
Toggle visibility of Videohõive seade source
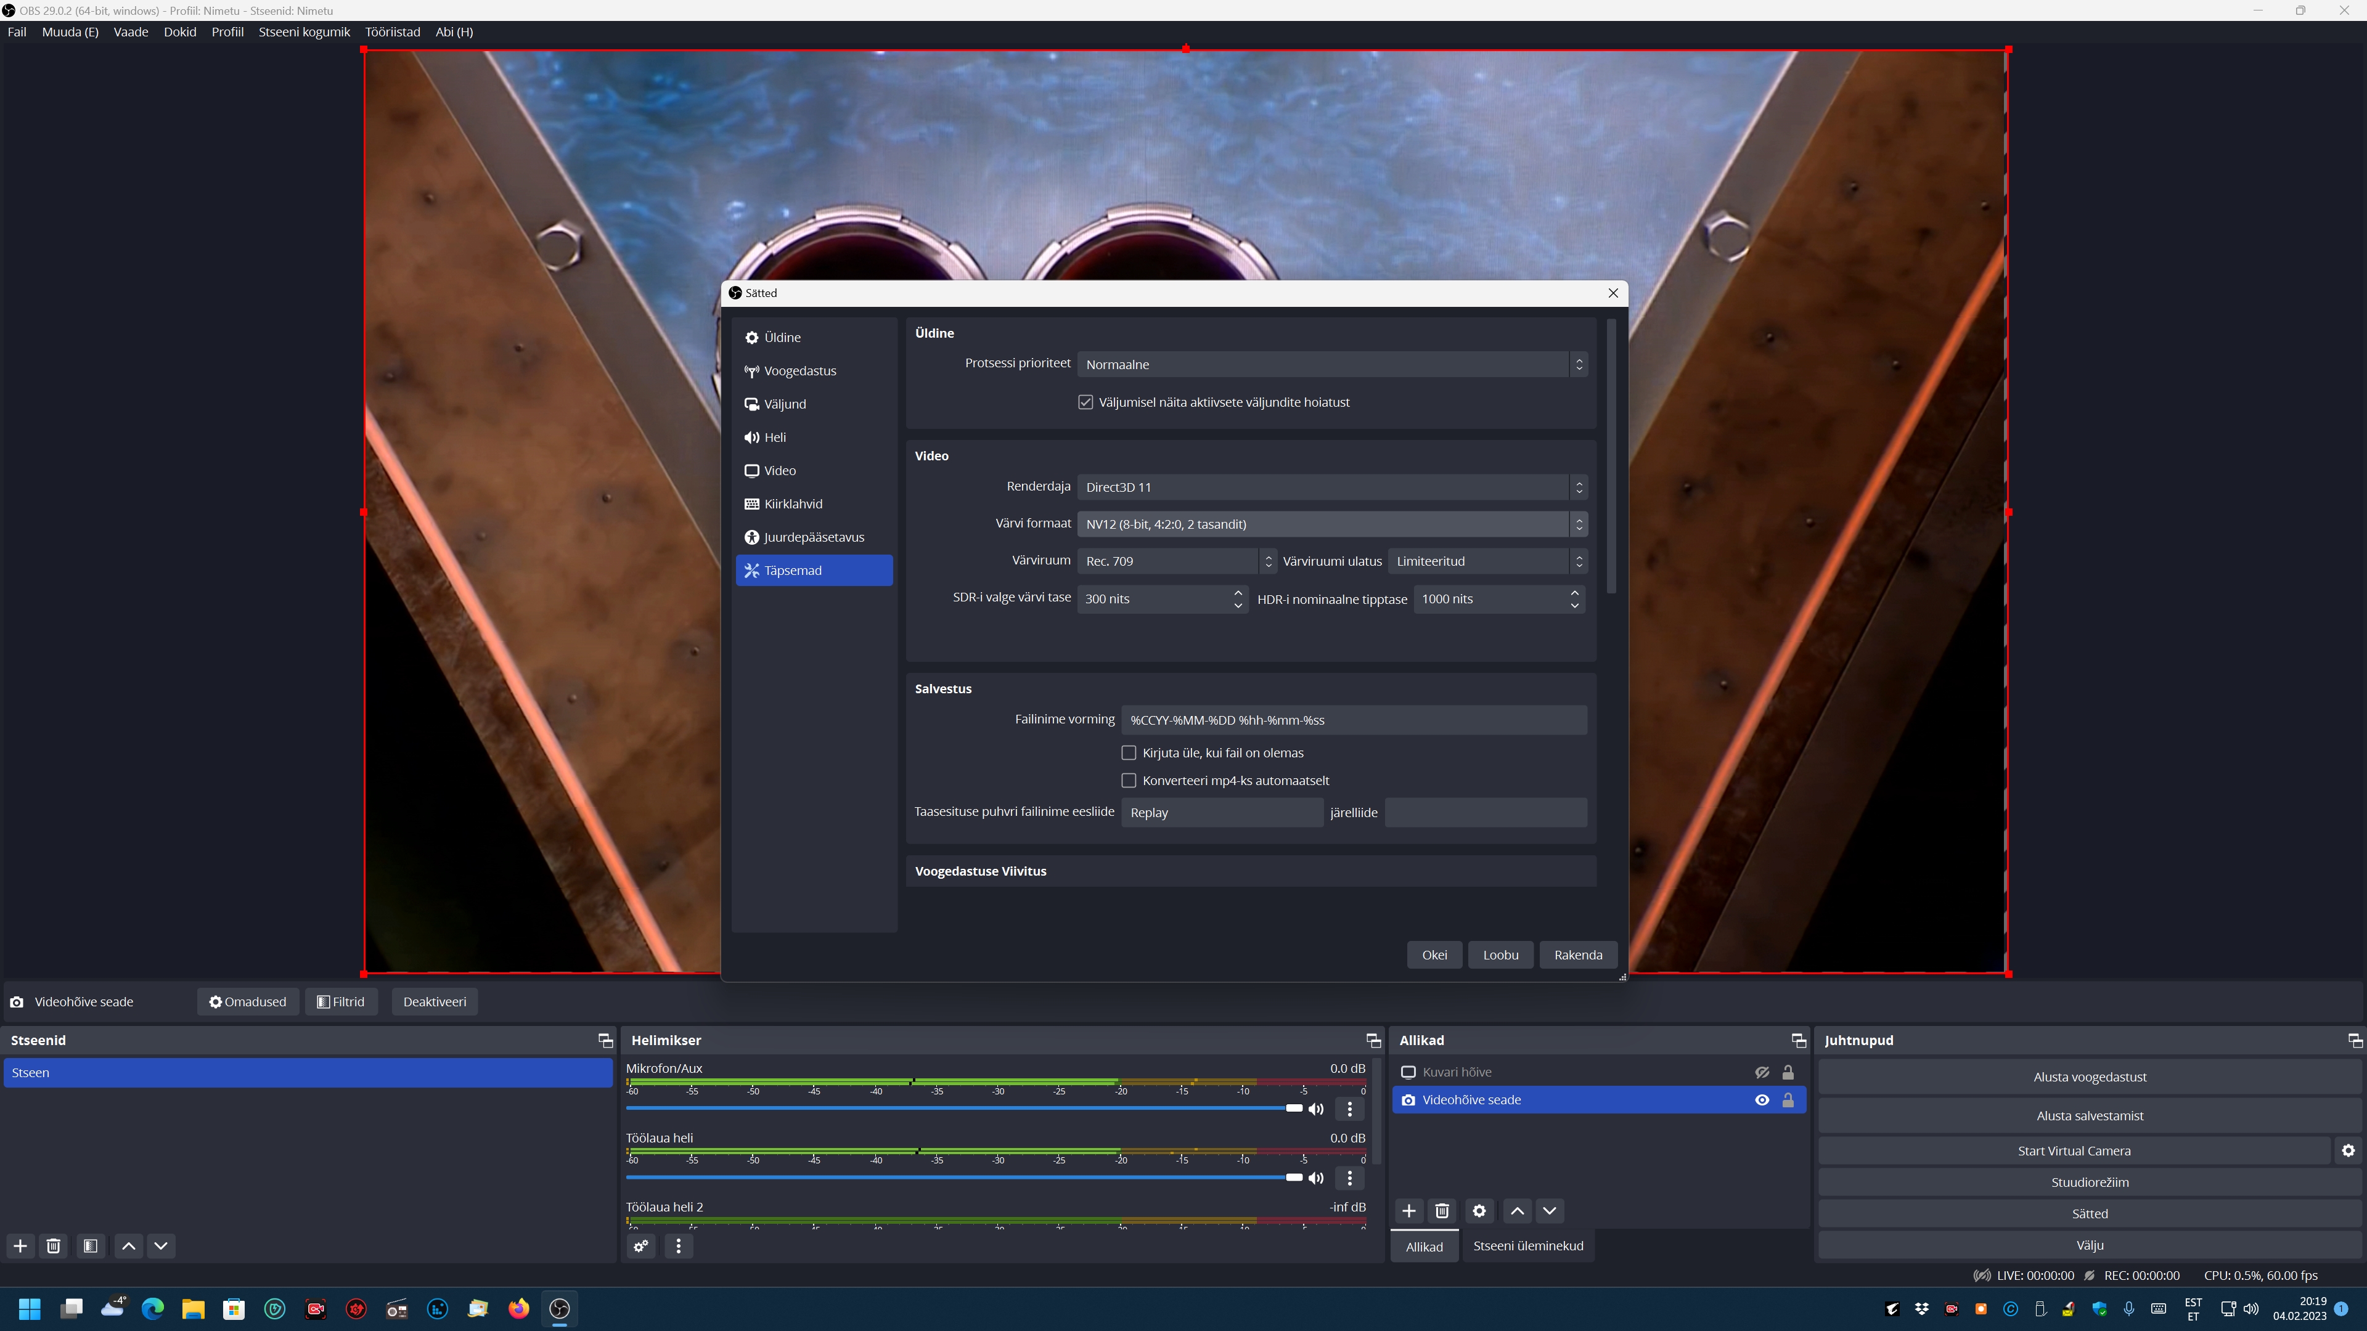click(1762, 1099)
